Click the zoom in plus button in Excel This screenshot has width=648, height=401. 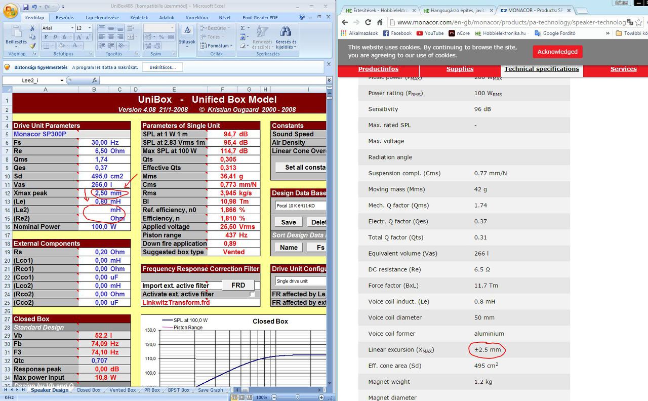point(321,397)
